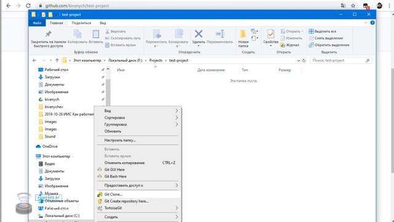The width and height of the screenshot is (394, 222).
Task: Switch to Главная ribbon tab
Action: 56,23
